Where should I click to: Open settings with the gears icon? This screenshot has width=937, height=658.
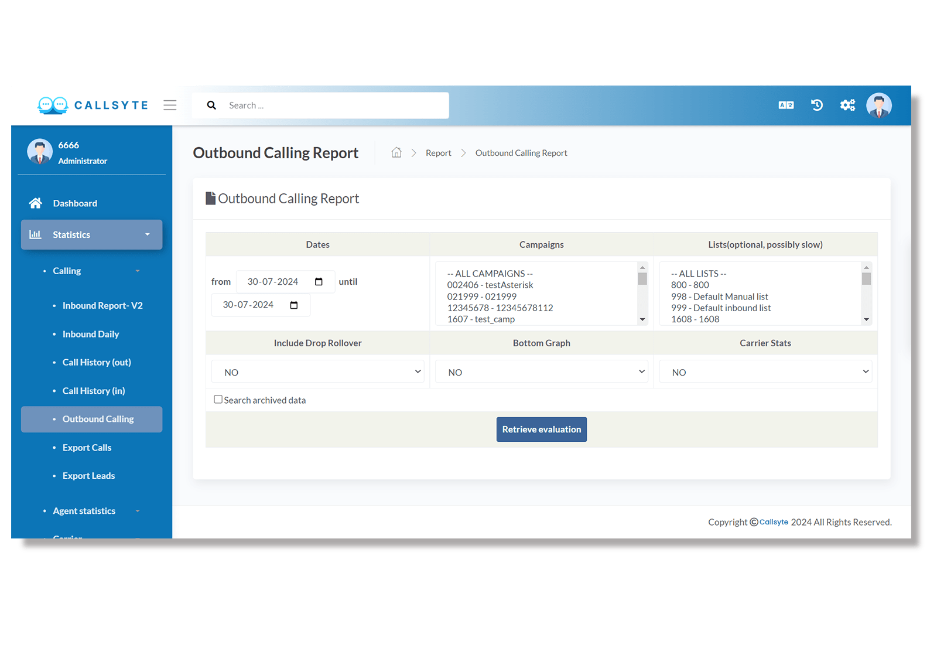tap(847, 105)
